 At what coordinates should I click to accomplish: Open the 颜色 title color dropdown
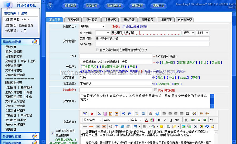tap(189, 33)
